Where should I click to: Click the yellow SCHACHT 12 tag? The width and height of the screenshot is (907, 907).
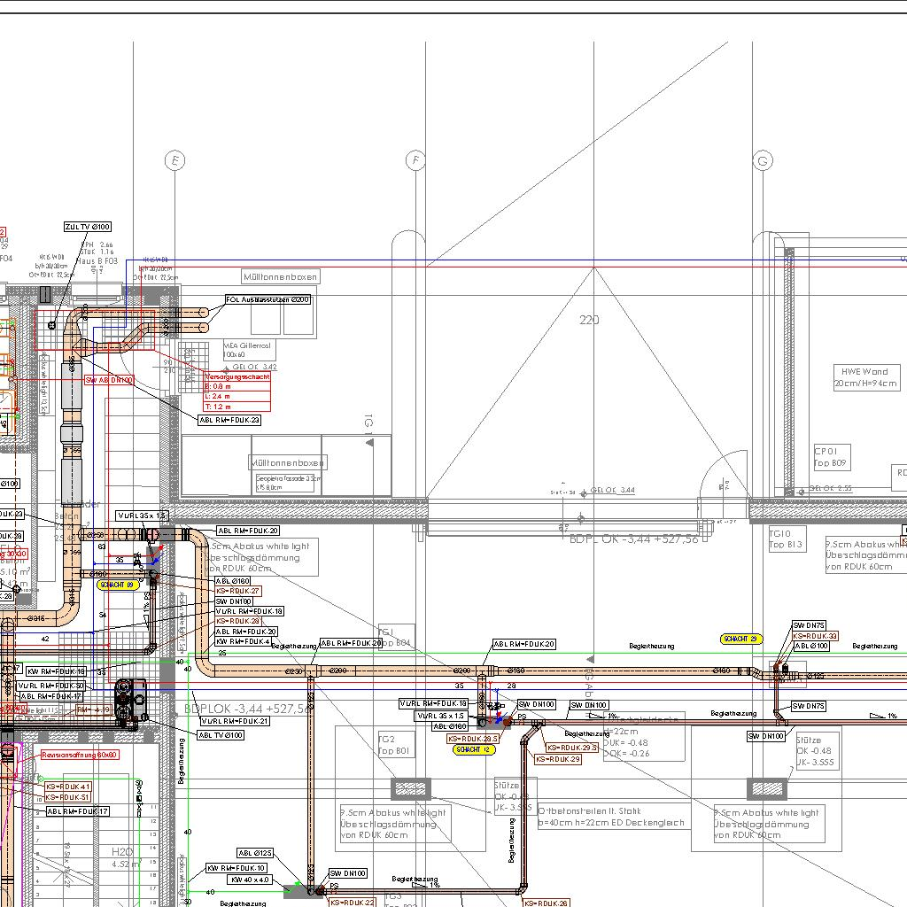click(x=474, y=749)
